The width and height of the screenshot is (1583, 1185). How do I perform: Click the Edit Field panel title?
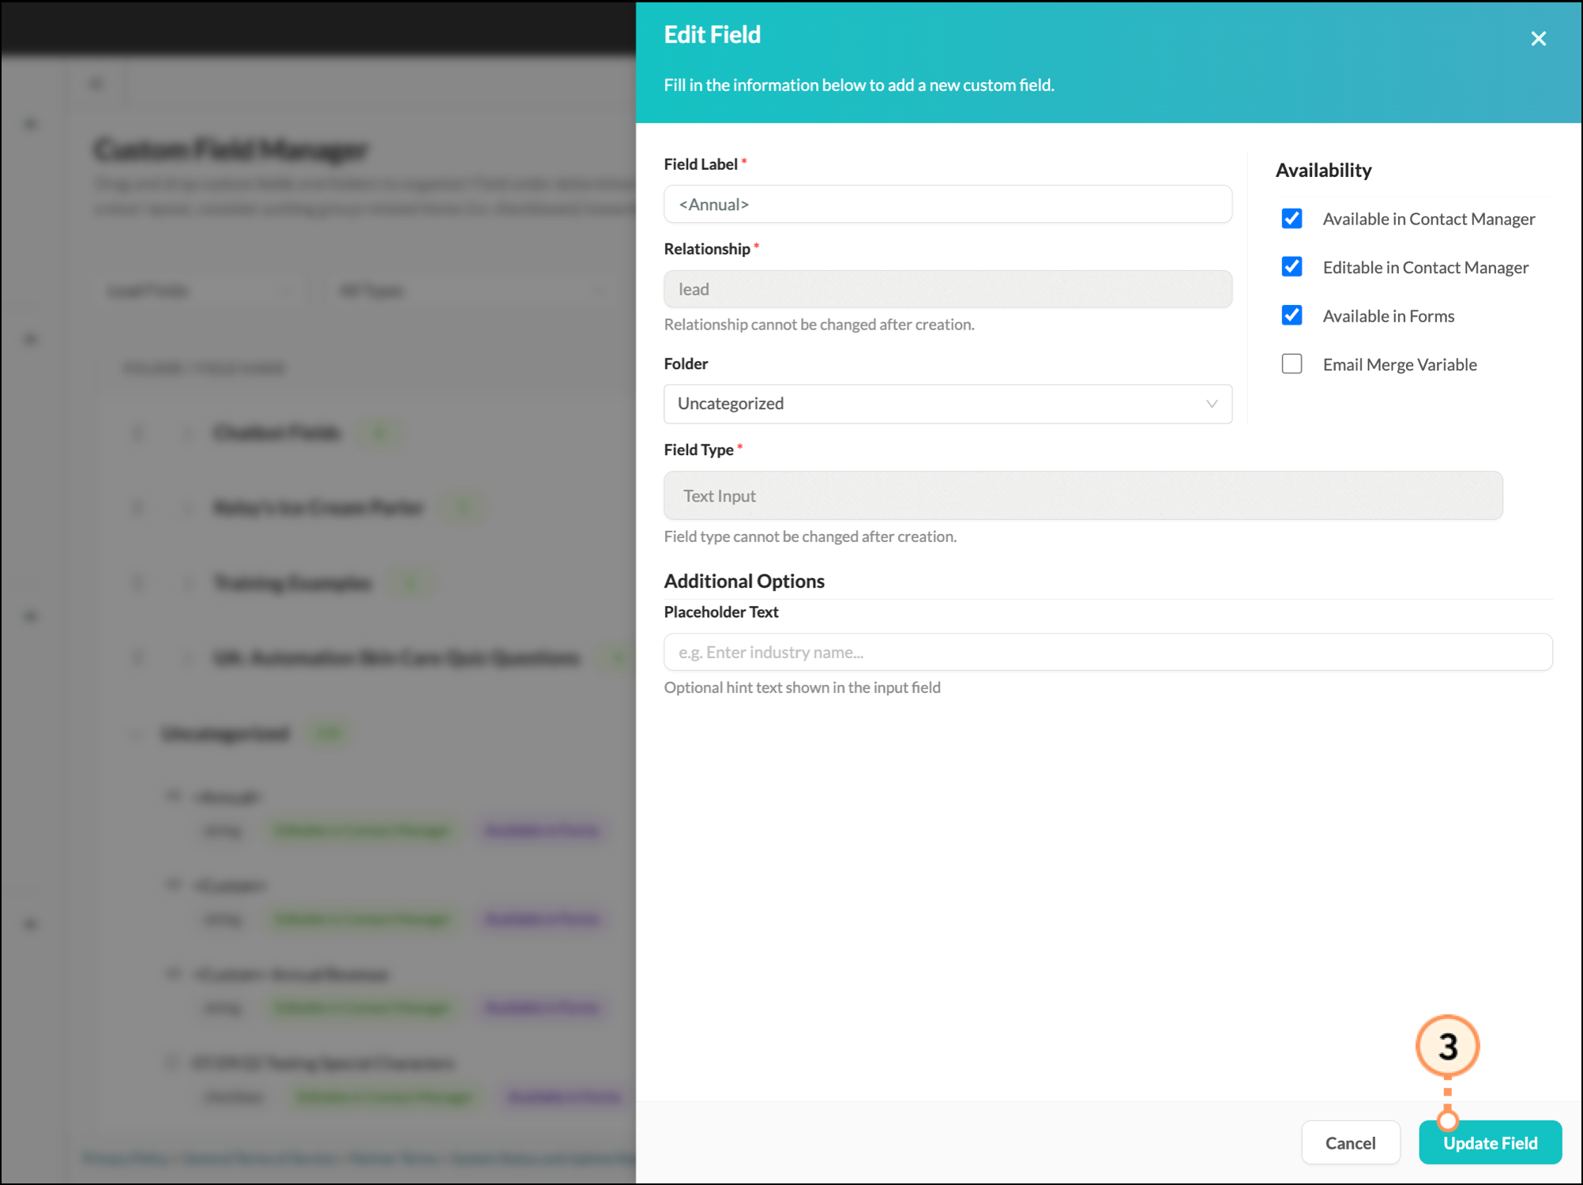[713, 35]
